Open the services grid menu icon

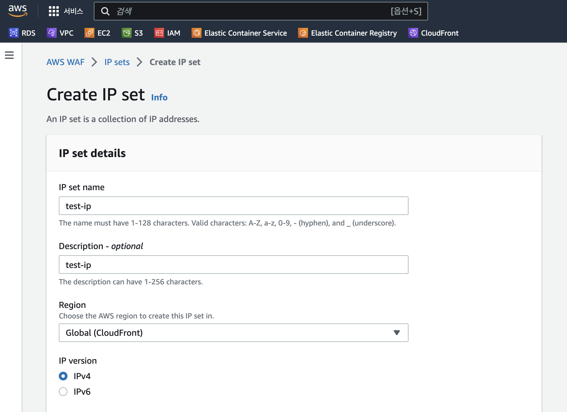54,11
